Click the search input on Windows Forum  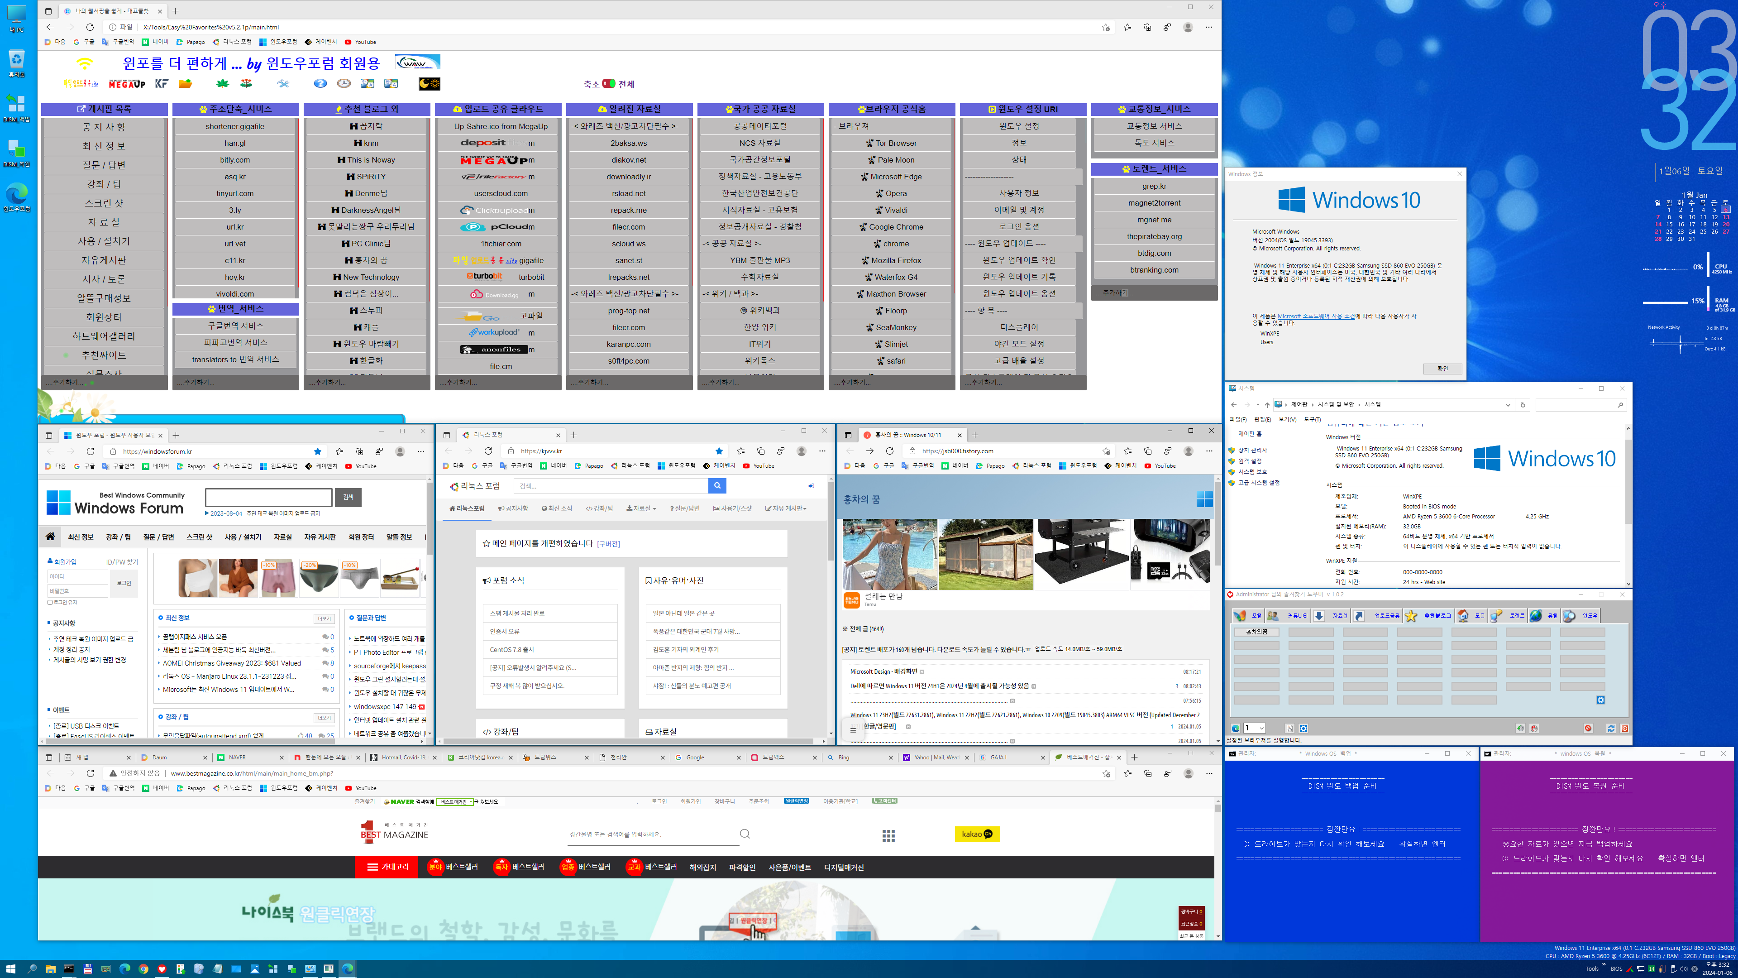click(268, 498)
